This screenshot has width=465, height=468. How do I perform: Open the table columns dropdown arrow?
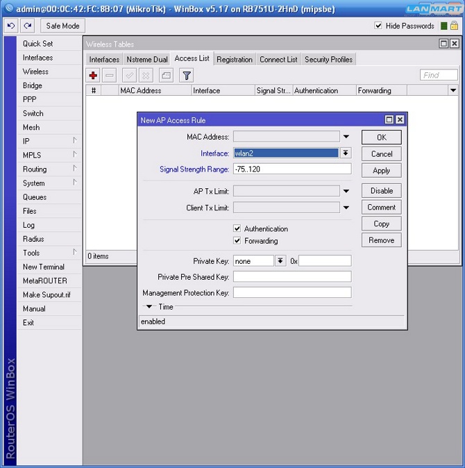click(x=453, y=90)
